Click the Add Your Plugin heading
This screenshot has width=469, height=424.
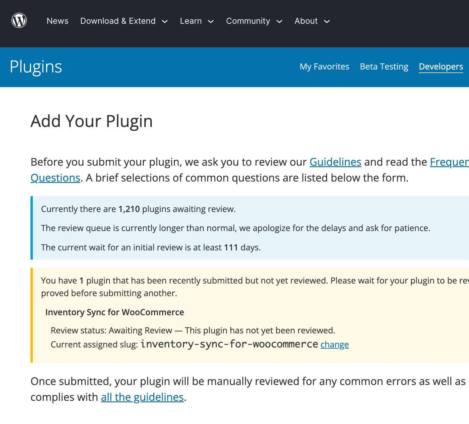pyautogui.click(x=91, y=121)
